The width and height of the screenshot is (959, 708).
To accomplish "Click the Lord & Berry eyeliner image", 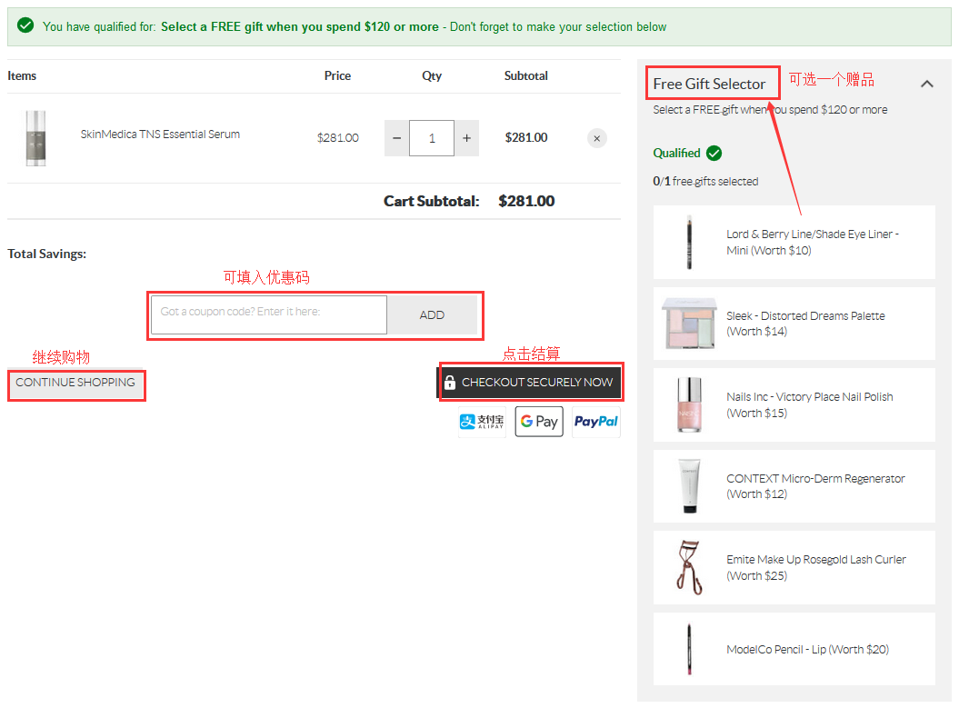I will pos(689,242).
